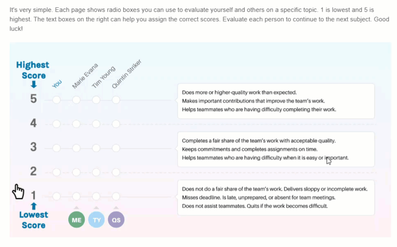Image resolution: width=397 pixels, height=247 pixels.
Task: Select score 3 for Tim Young
Action: [x=96, y=148]
